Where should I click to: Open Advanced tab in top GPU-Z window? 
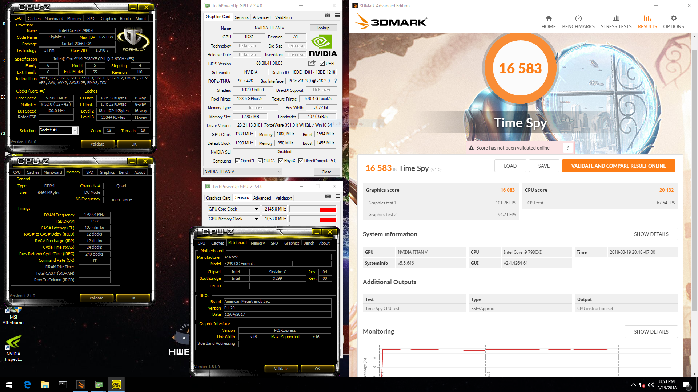point(262,17)
